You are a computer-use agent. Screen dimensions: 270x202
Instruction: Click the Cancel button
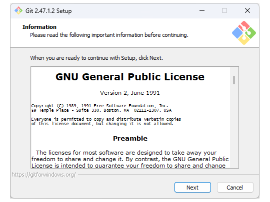pos(235,188)
